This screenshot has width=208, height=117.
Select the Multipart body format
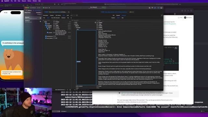(63, 18)
